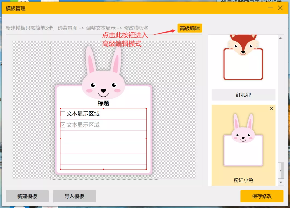This screenshot has height=208, width=290.
Task: Toggle the unchecked 文本显示区域 checkbox
Action: pyautogui.click(x=63, y=114)
